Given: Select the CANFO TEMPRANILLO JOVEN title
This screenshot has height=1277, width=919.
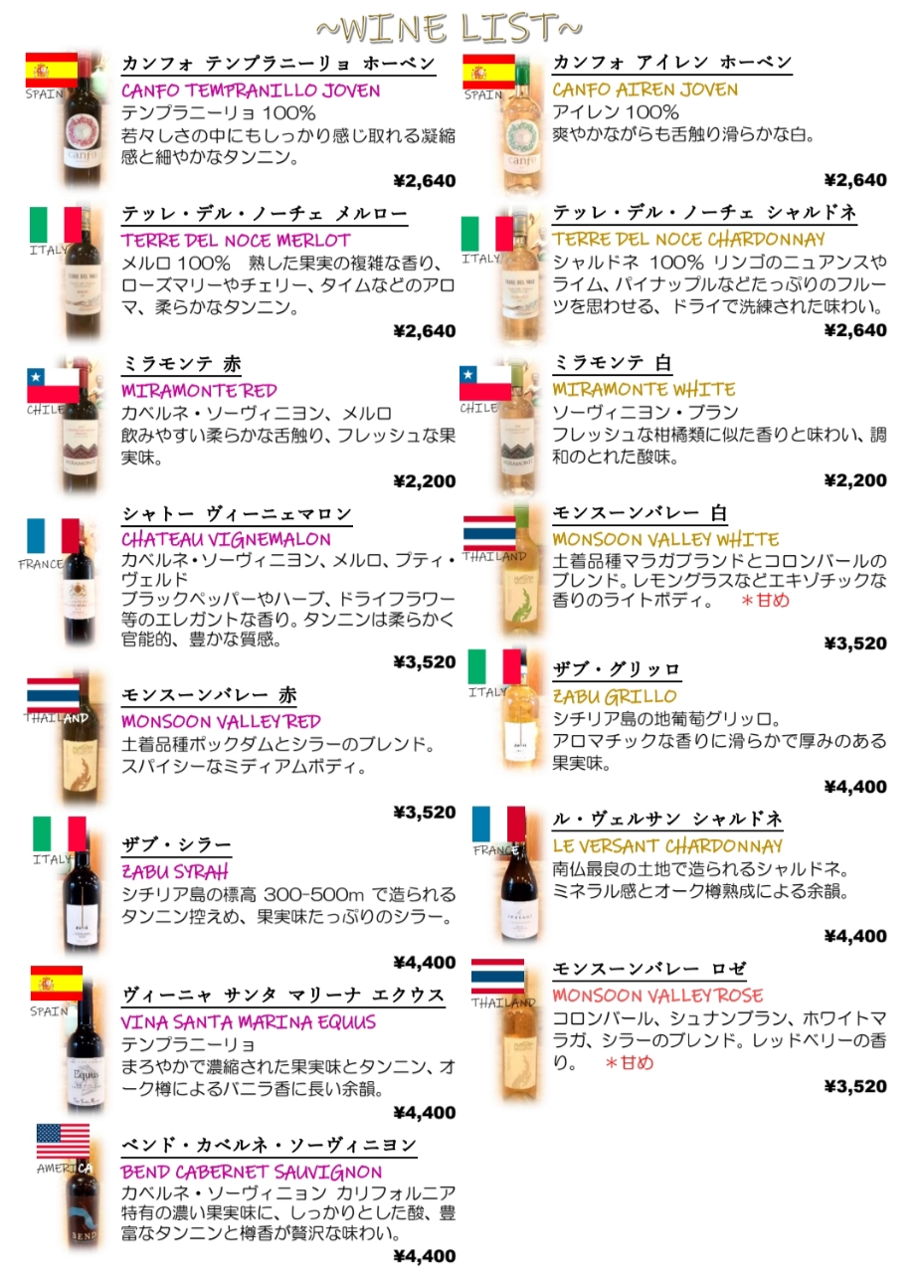Looking at the screenshot, I should point(251,91).
